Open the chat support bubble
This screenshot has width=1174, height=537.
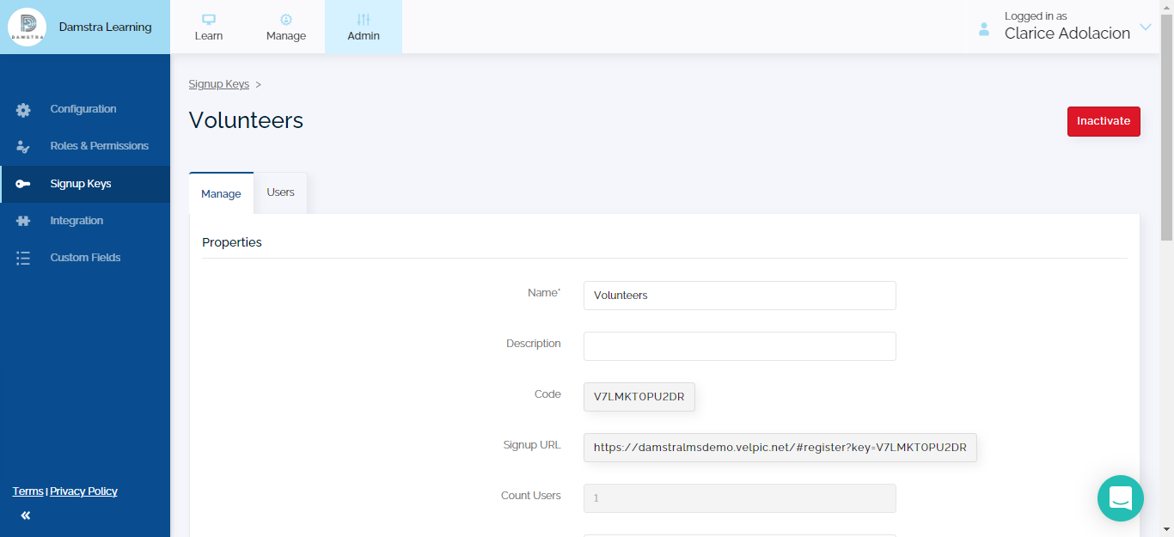pos(1121,498)
